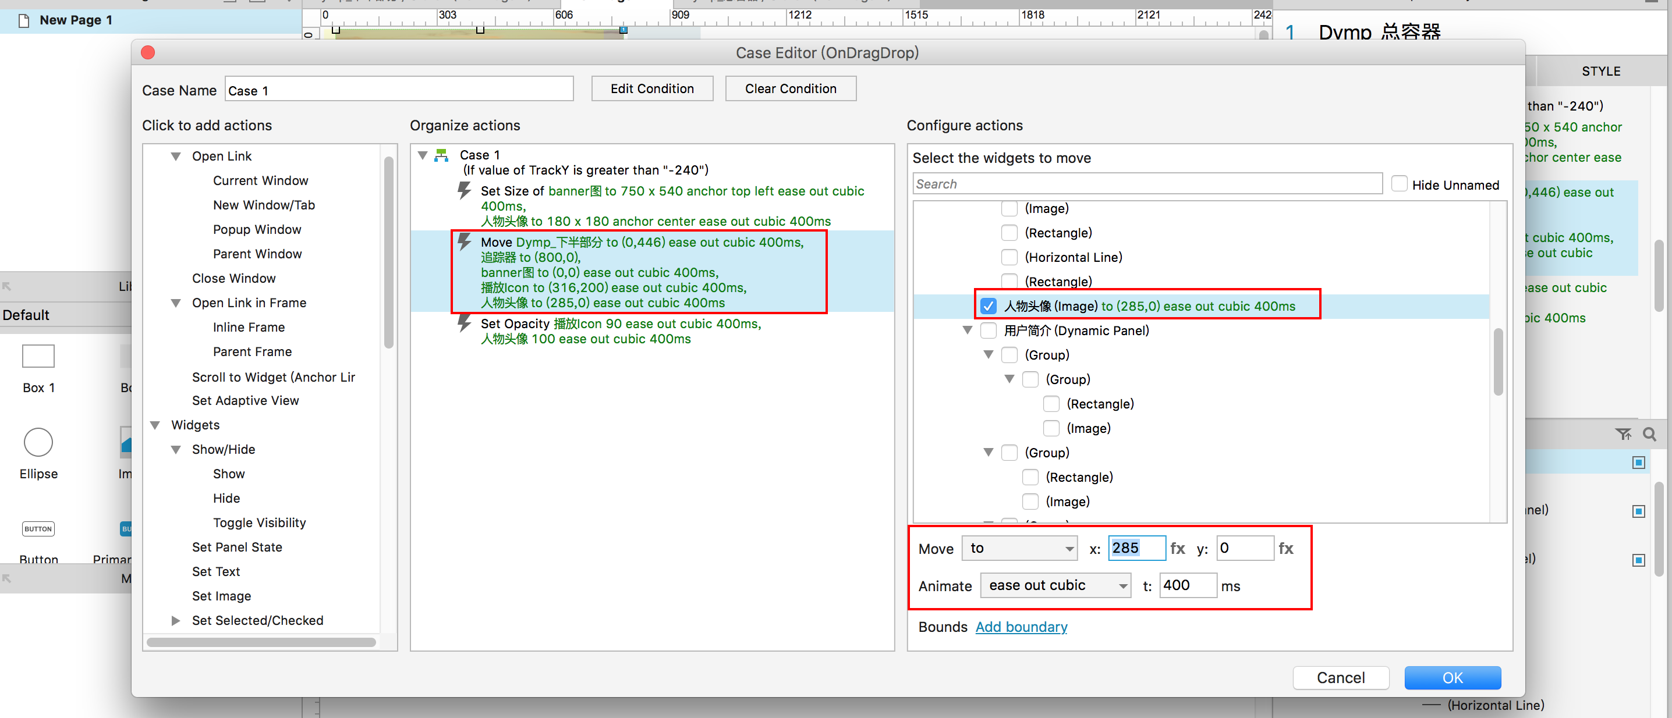Click the fx icon next to y field

click(1286, 549)
